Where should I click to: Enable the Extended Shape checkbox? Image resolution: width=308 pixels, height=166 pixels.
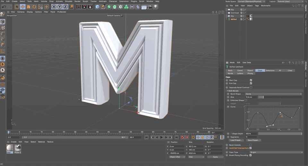tap(246, 100)
